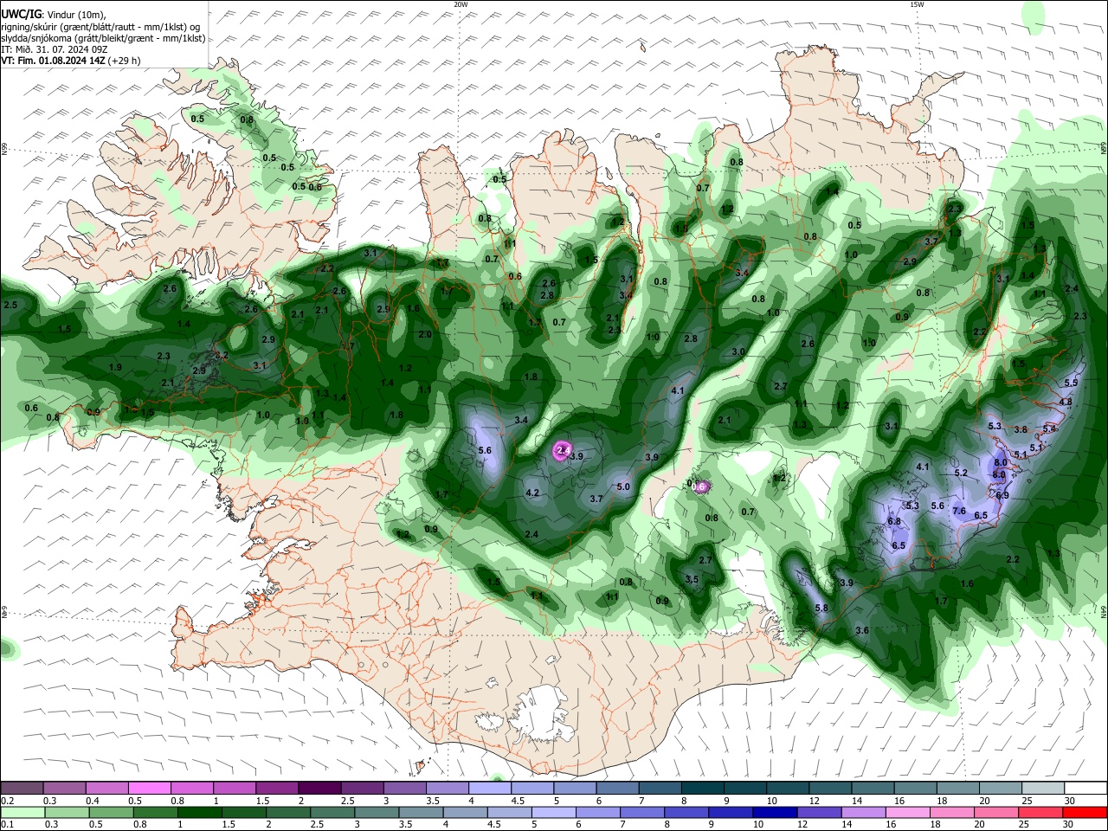Click the 5.5 precipitation value on the east coast

[1071, 383]
